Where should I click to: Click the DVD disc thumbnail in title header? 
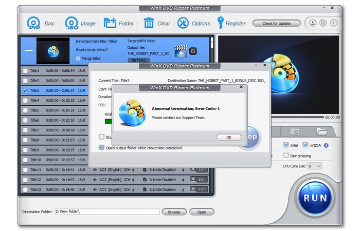[x=53, y=51]
